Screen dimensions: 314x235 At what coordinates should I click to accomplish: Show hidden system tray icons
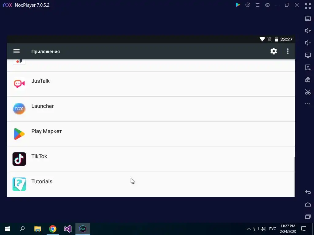click(248, 229)
